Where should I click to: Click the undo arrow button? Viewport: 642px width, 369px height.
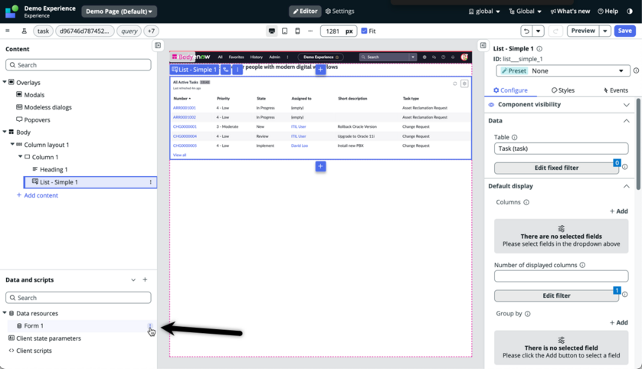pos(526,31)
